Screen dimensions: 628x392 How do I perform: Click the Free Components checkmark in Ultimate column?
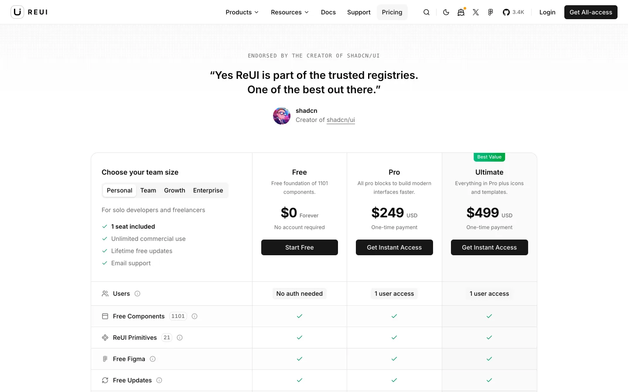point(489,316)
